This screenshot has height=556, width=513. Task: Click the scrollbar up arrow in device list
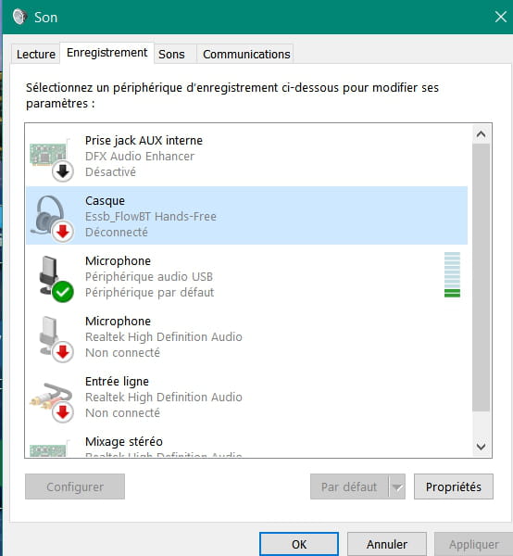click(x=481, y=134)
